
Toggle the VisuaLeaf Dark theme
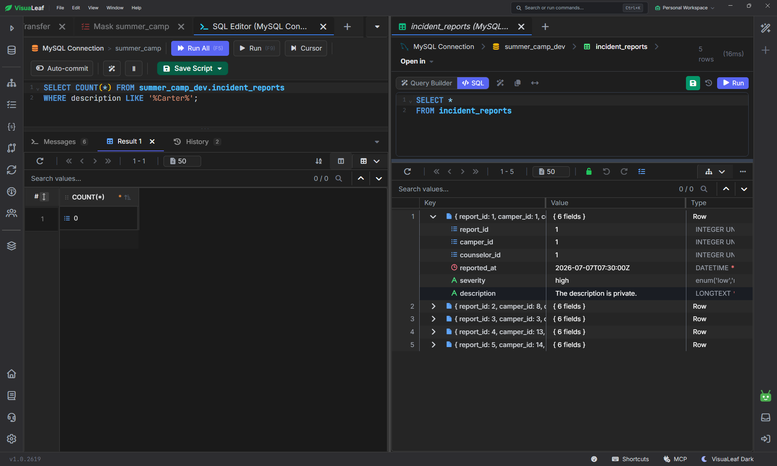pyautogui.click(x=728, y=459)
